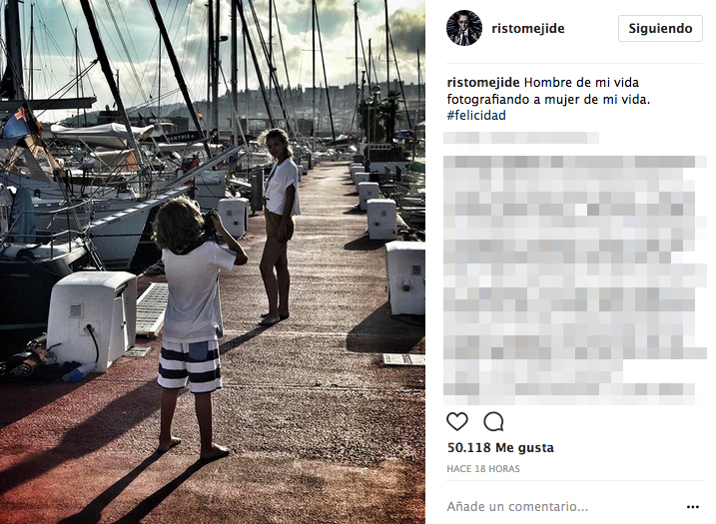Viewport: 716px width, 524px height.
Task: Click the woman in white shirt
Action: click(x=280, y=226)
